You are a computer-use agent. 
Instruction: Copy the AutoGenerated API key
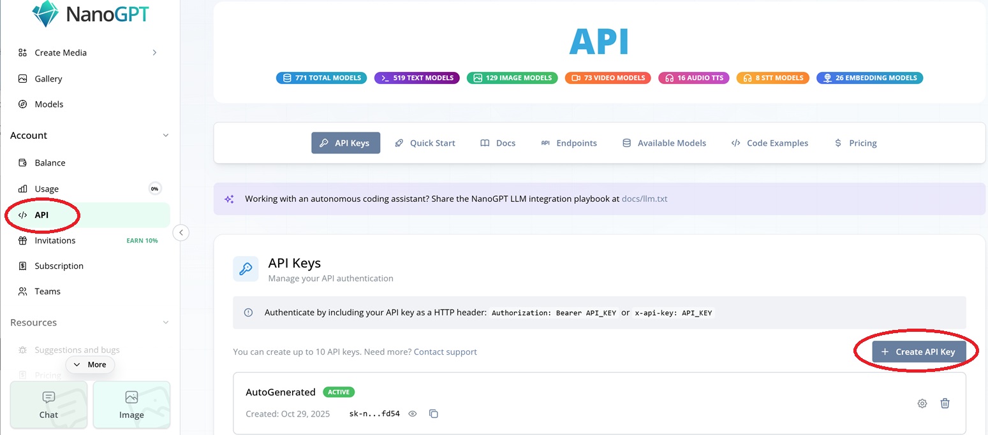(x=434, y=414)
